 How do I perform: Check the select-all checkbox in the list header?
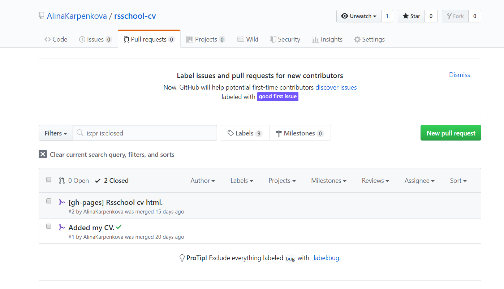click(x=48, y=179)
